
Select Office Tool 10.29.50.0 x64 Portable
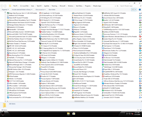click(x=18, y=88)
